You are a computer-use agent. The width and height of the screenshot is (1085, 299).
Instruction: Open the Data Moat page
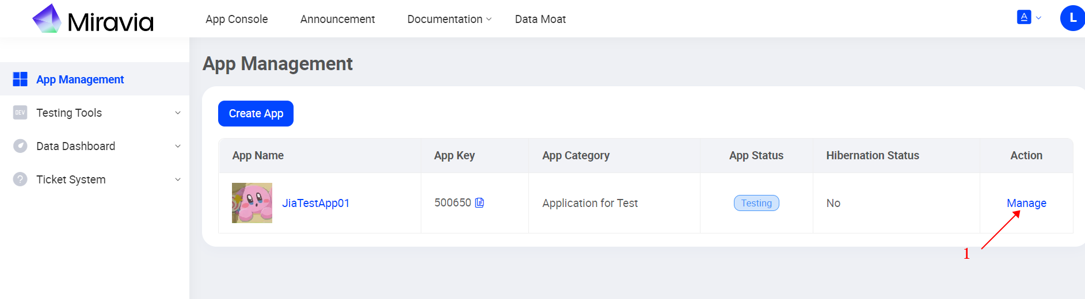540,20
